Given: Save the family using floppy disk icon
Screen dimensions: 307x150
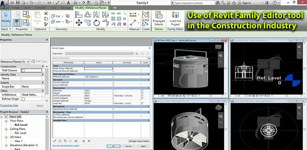Looking at the screenshot, I should (18, 3).
